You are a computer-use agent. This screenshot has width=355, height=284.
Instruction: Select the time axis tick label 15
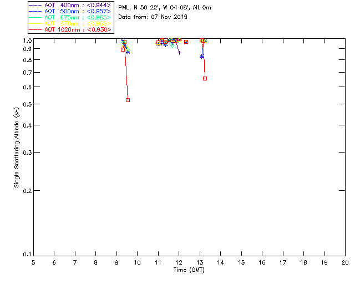tap(241, 263)
